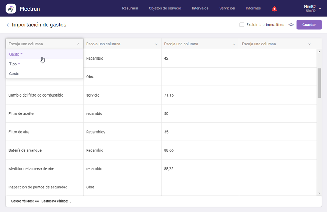Open the third Escoja una columna dropdown
The width and height of the screenshot is (327, 212).
point(200,44)
